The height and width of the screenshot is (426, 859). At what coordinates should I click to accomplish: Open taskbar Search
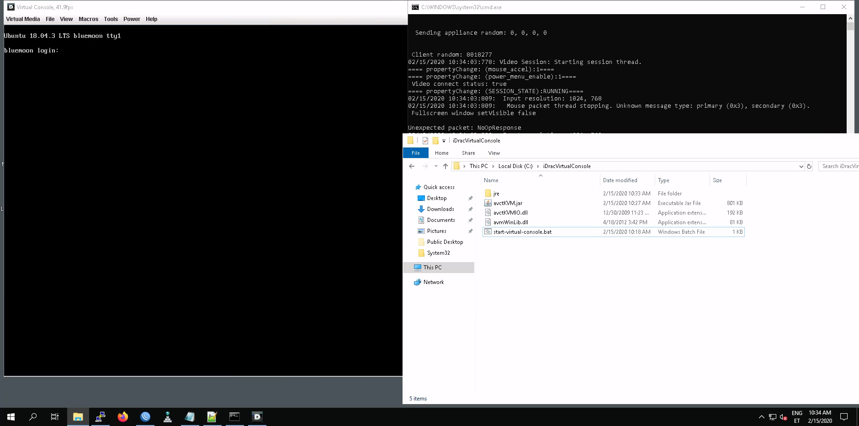click(33, 416)
